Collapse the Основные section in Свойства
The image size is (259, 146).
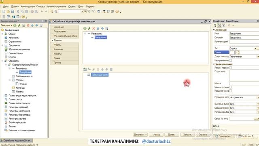click(x=214, y=30)
